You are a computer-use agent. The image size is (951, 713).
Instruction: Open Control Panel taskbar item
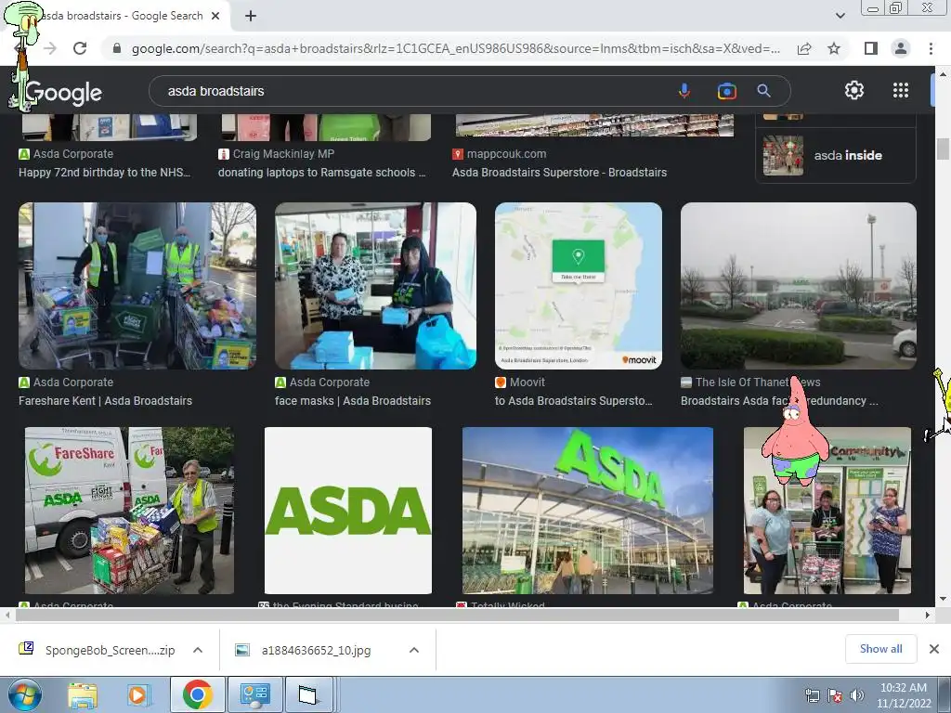[x=254, y=694]
